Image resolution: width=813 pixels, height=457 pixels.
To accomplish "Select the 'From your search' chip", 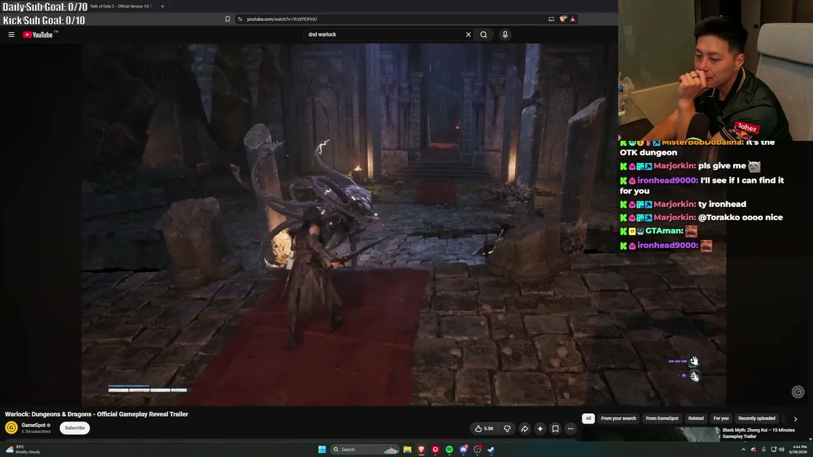I will (618, 418).
